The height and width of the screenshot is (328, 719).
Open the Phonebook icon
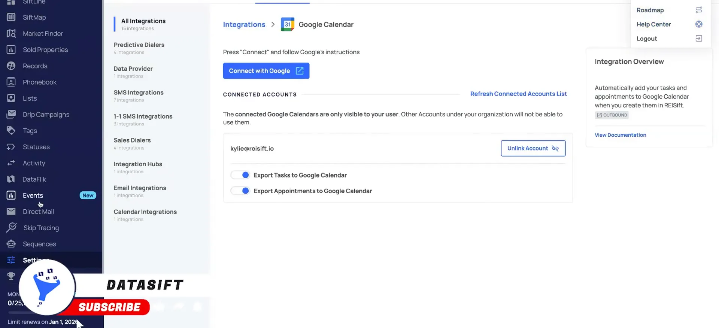tap(11, 82)
